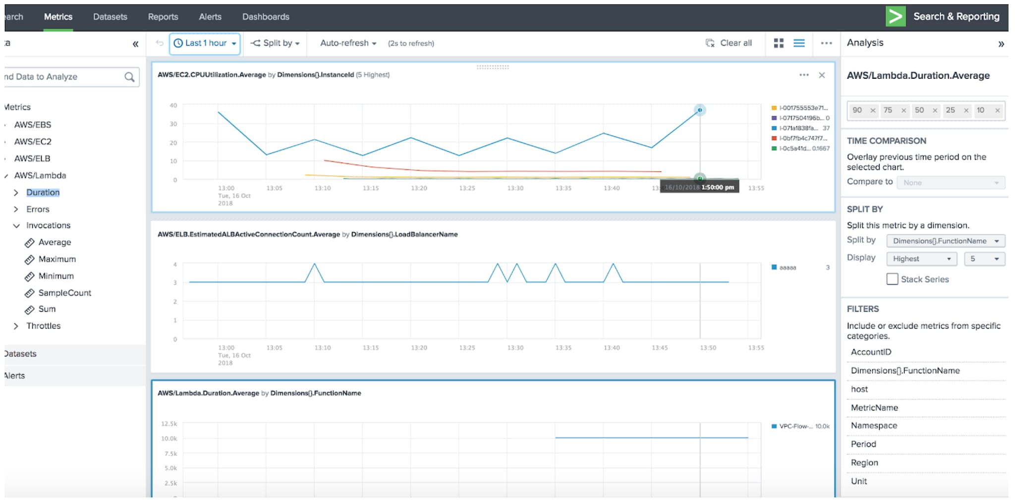The height and width of the screenshot is (503, 1015).
Task: Remove the 10 percentile tag
Action: click(x=997, y=111)
